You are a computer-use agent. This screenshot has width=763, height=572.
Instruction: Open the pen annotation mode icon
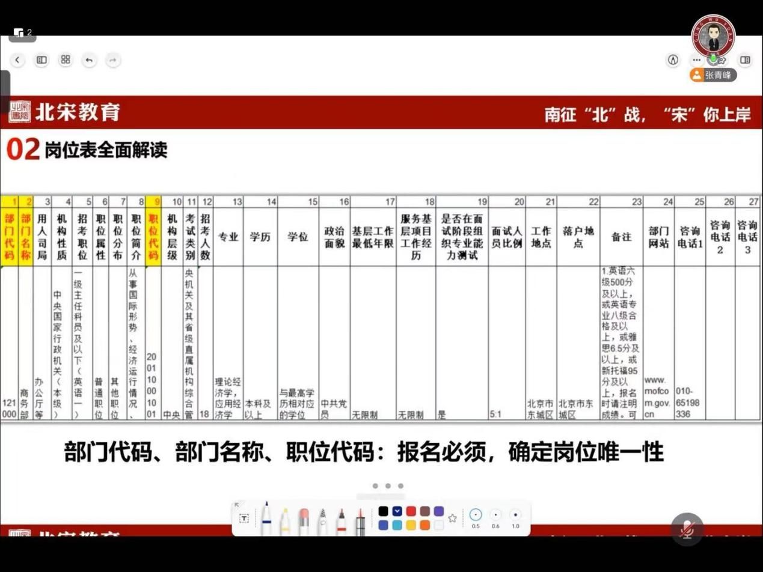[673, 59]
